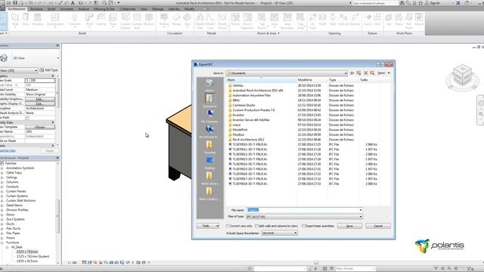The image size is (484, 272).
Task: Click the Properties help link
Action: click(8, 150)
